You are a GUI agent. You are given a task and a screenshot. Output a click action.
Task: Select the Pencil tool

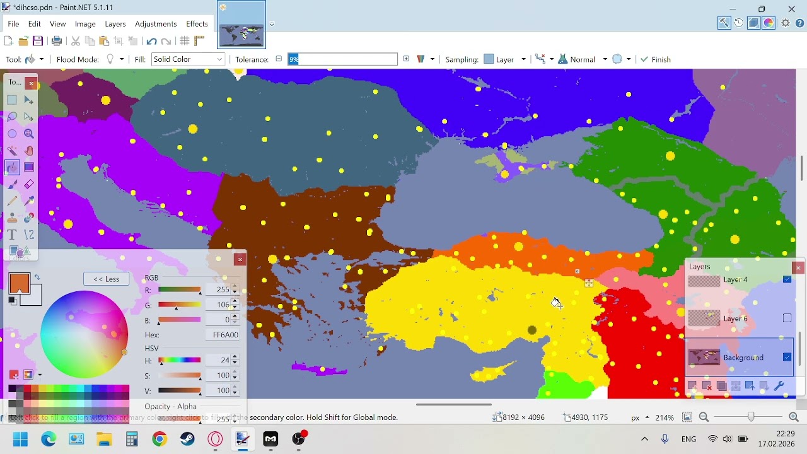12,201
